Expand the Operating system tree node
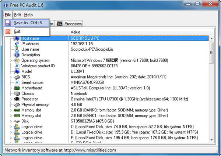Viewport: 221px width, 156px height. click(x=11, y=60)
